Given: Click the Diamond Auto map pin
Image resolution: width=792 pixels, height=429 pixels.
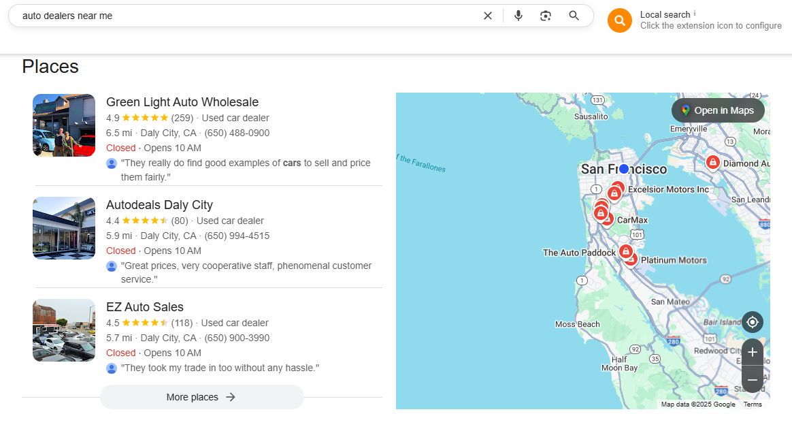Looking at the screenshot, I should pyautogui.click(x=712, y=162).
